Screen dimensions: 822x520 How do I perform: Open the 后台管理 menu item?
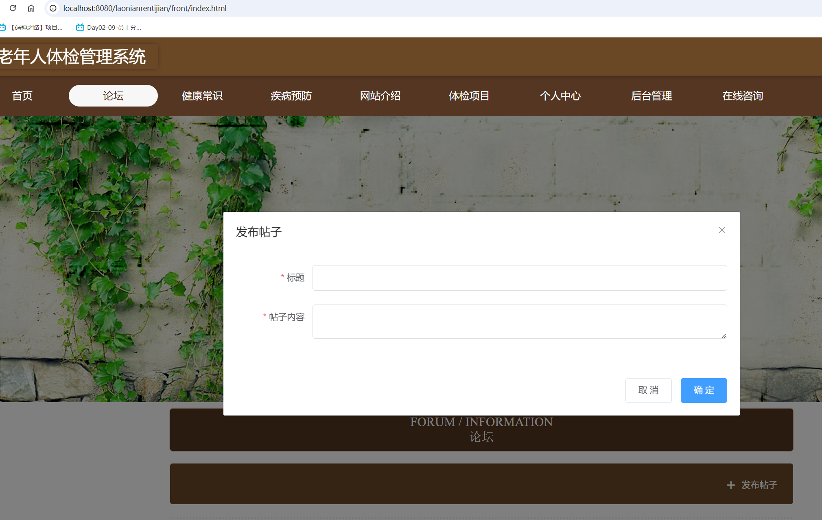coord(651,96)
